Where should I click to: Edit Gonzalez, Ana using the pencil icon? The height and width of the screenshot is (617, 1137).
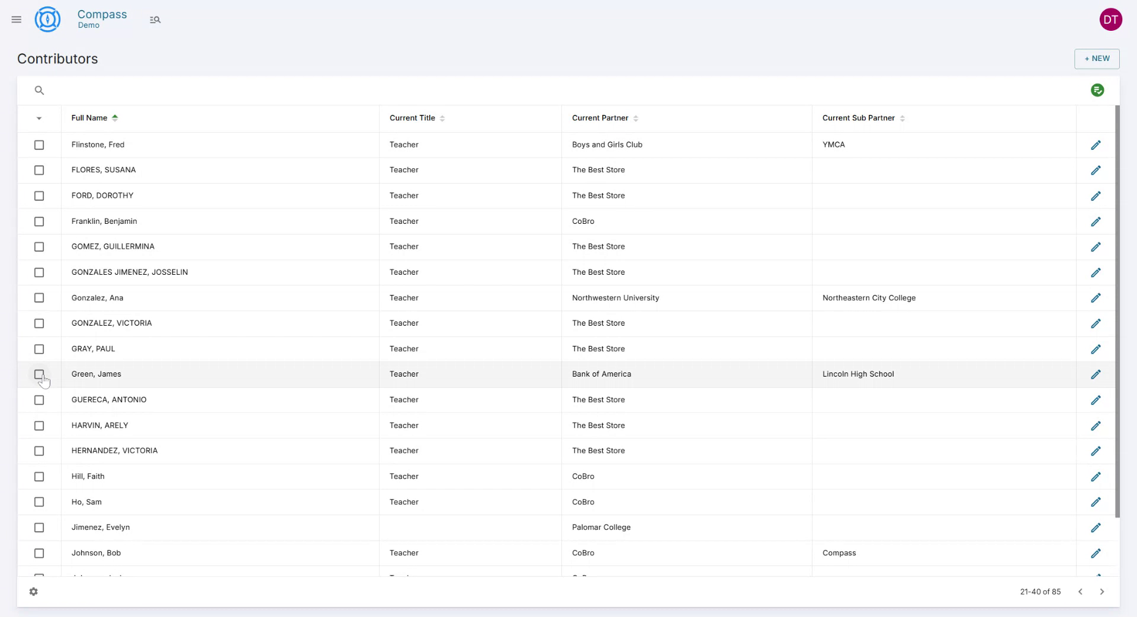1096,298
